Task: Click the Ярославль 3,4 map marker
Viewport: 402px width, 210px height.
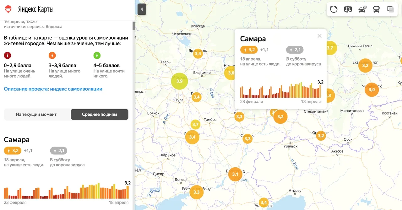Action: pos(198,54)
